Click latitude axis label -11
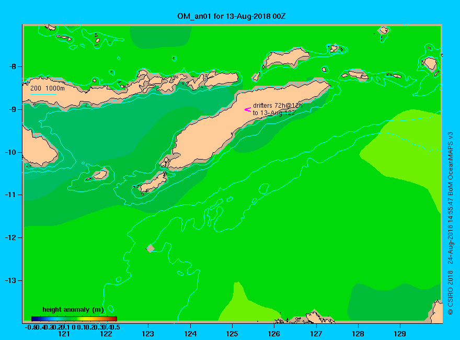Screen dimensions: 460x340 [10, 195]
